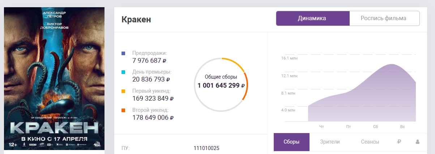Click the Чт day label on chart
Image resolution: width=435 pixels, height=154 pixels.
coord(321,127)
